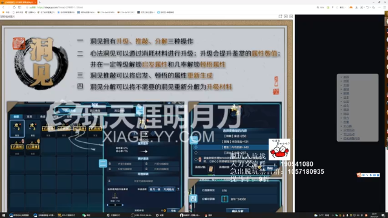The image size is (388, 218).
Task: Open the bookmark with the blue TV icon
Action: coord(166,12)
